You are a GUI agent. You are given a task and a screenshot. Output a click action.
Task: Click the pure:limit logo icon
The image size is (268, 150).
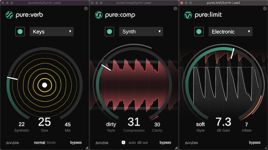[x=188, y=15]
